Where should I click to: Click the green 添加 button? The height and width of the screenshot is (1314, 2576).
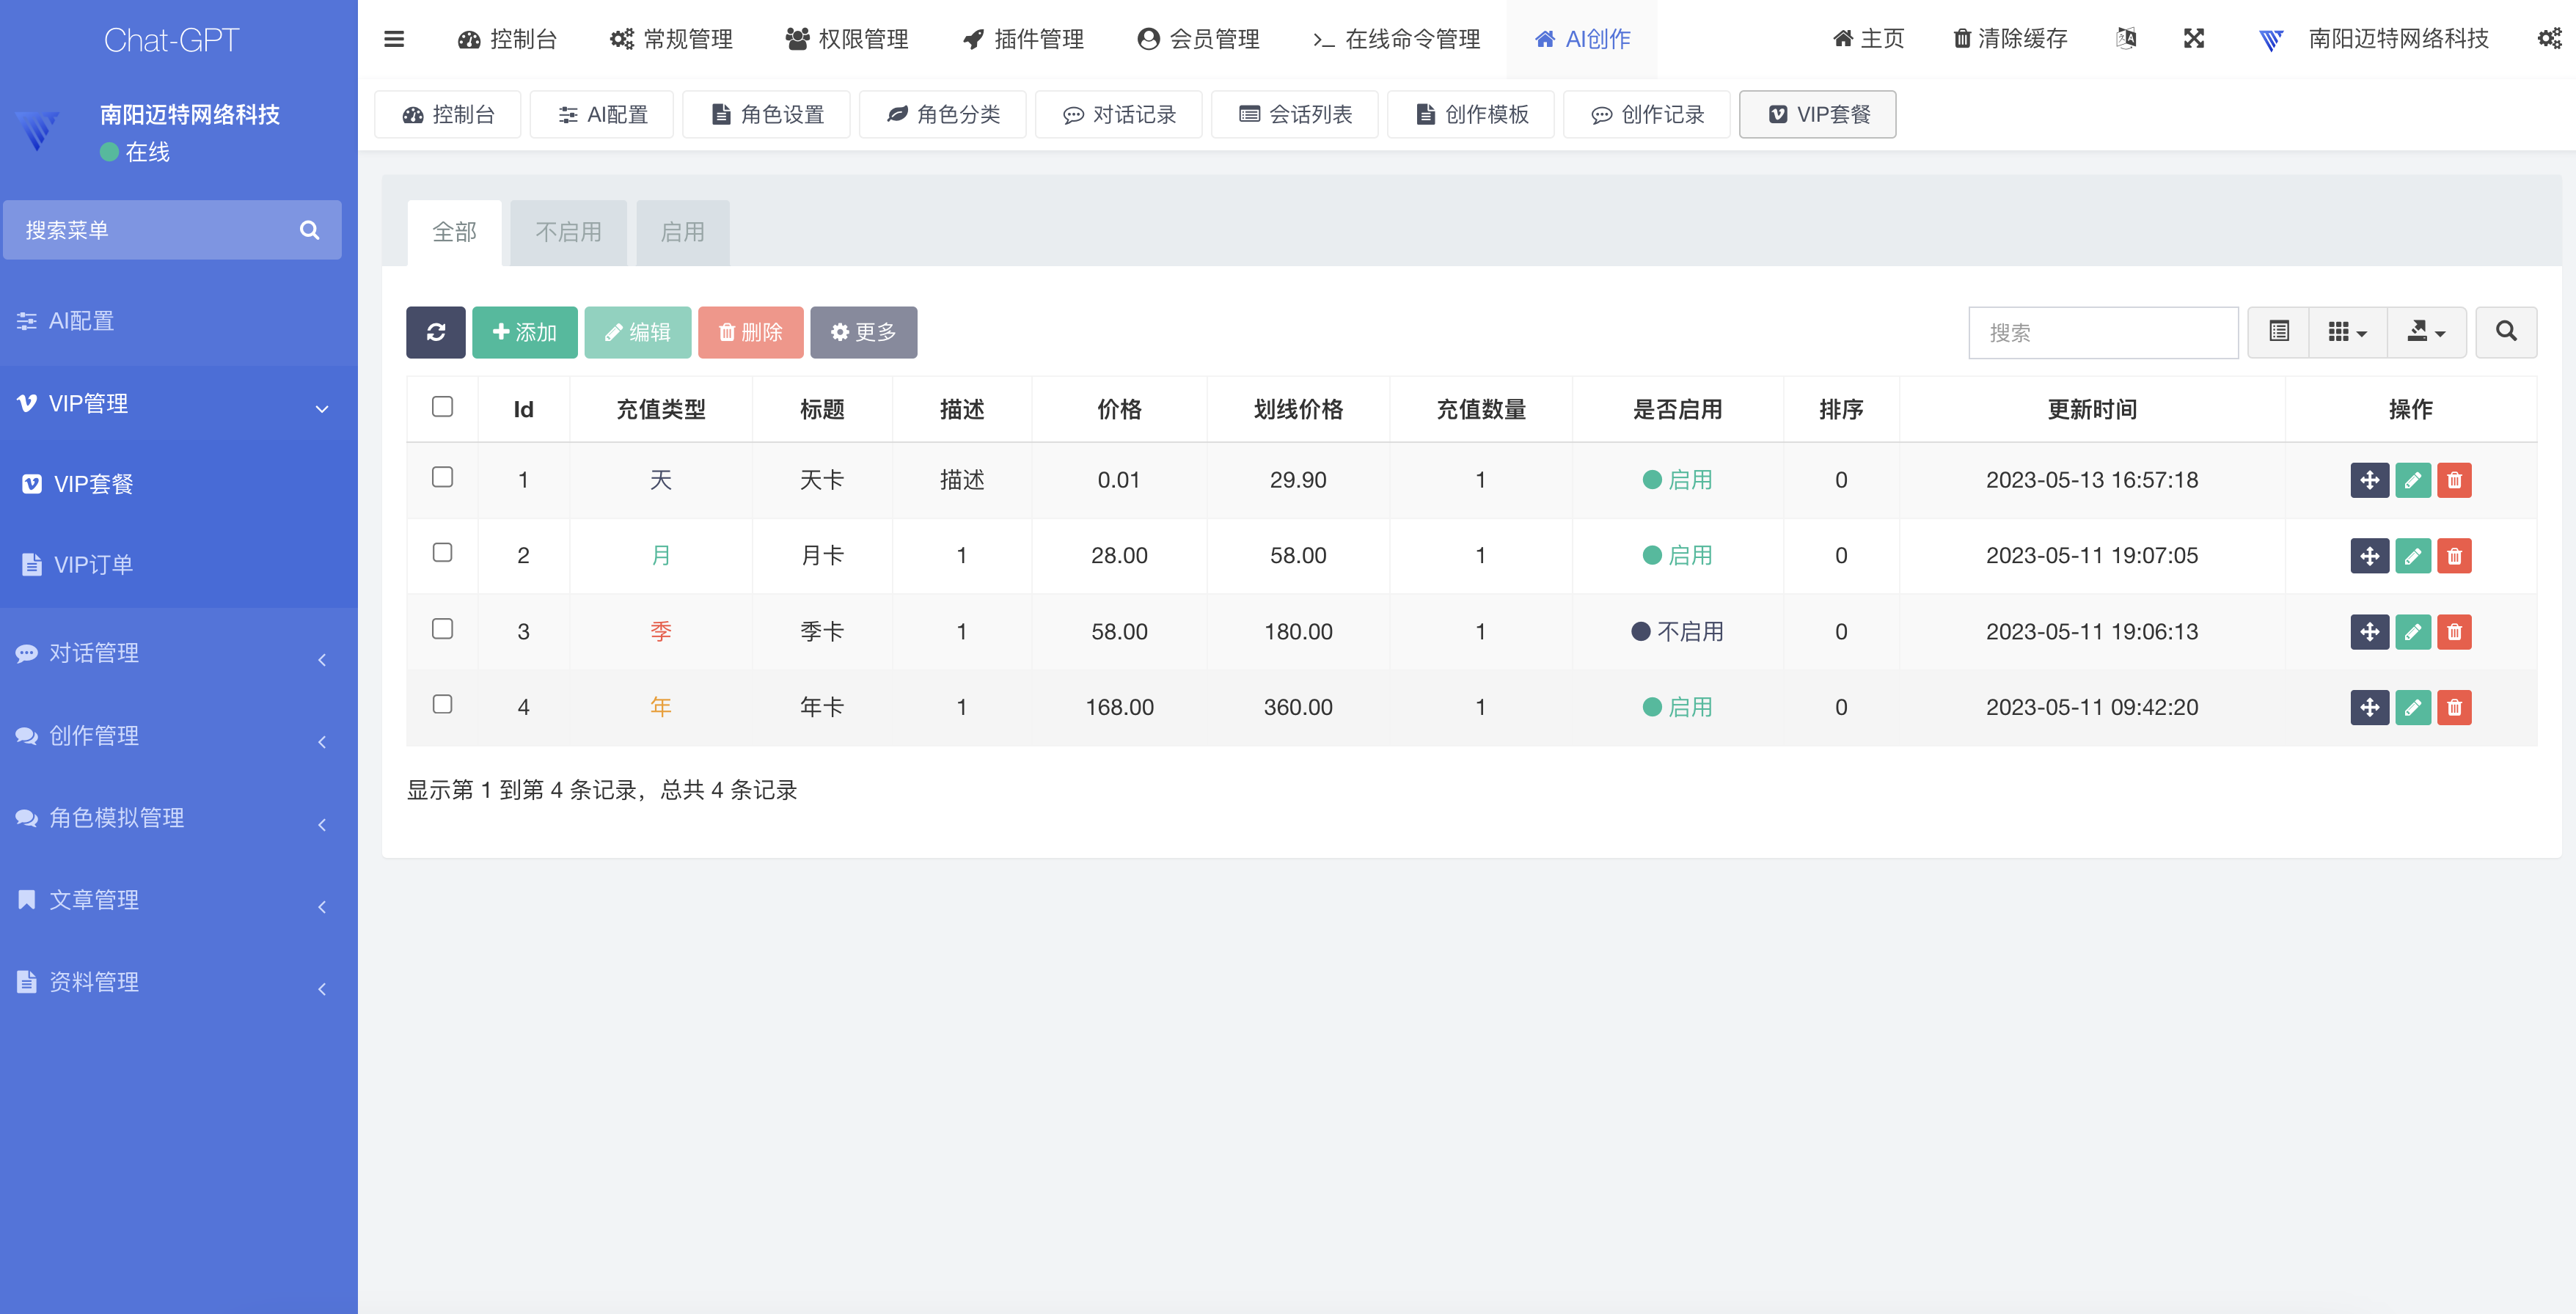(x=524, y=332)
